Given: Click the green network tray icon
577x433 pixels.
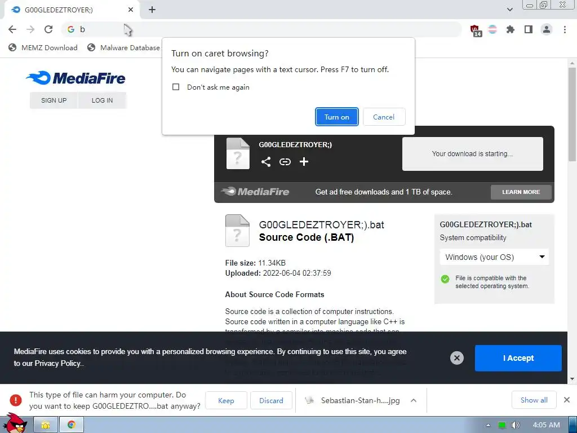Looking at the screenshot, I should point(501,425).
